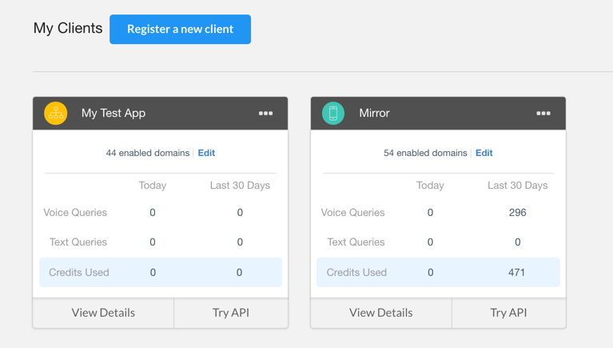Click the teal Mirror phone icon
The width and height of the screenshot is (613, 348).
pyautogui.click(x=333, y=113)
